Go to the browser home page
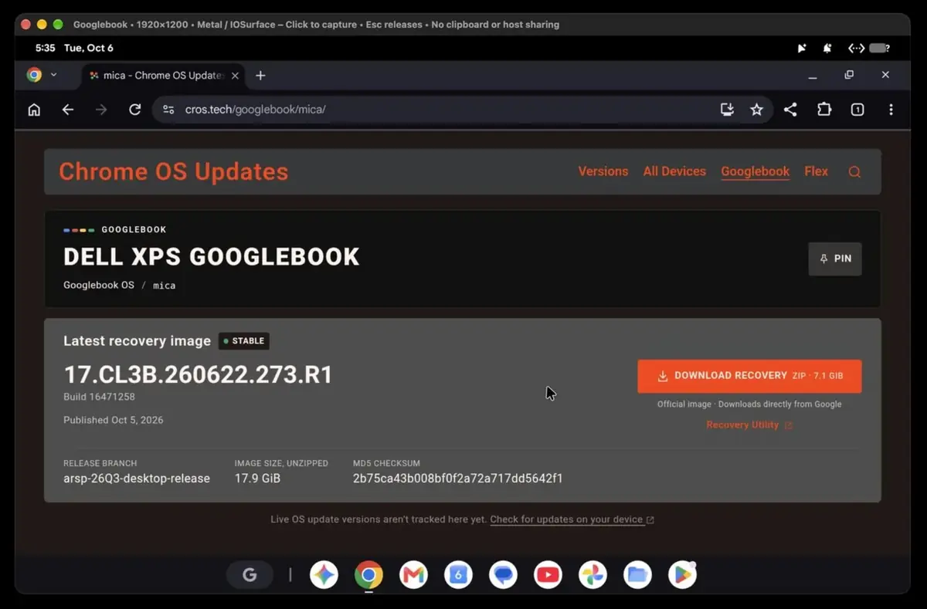This screenshot has width=927, height=609. coord(34,110)
